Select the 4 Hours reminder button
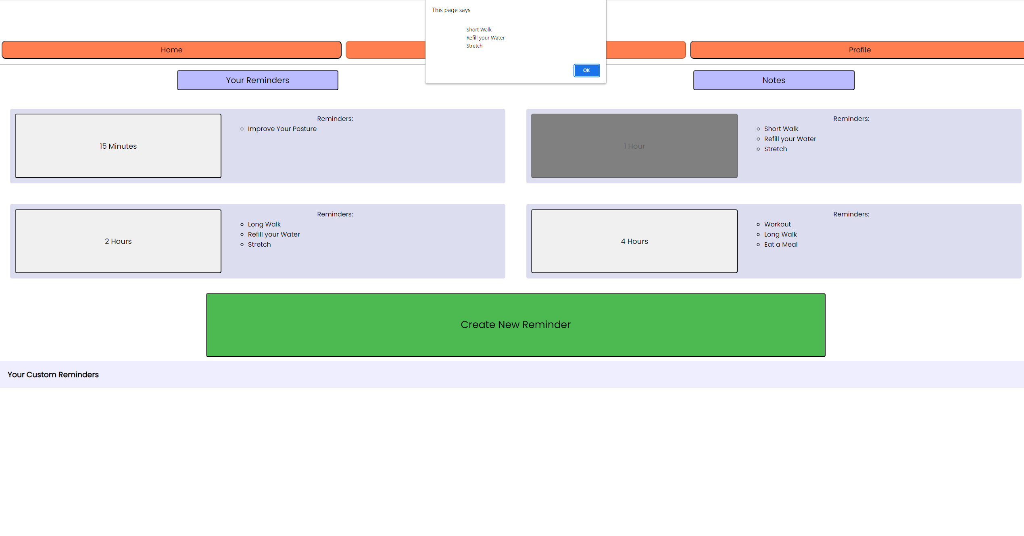The image size is (1024, 536). (634, 241)
